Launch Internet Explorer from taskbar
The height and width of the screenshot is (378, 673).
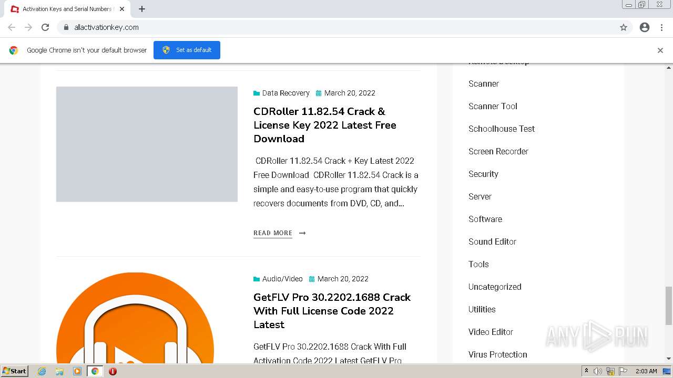click(42, 371)
